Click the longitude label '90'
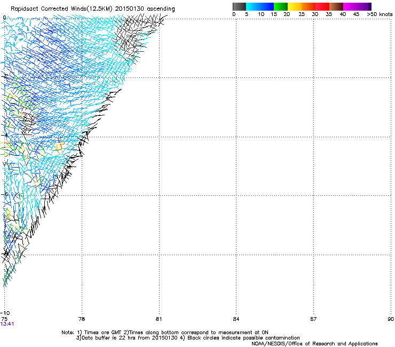This screenshot has width=395, height=347. click(391, 319)
